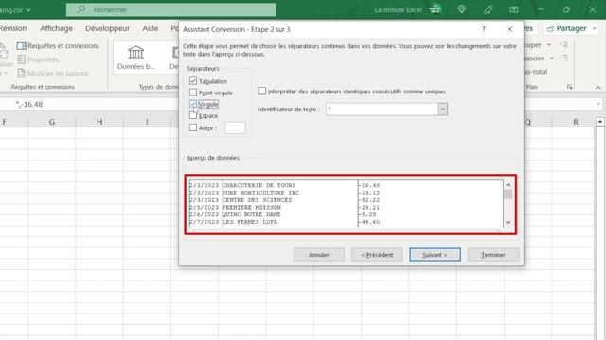Click the Propriétés command

38,59
